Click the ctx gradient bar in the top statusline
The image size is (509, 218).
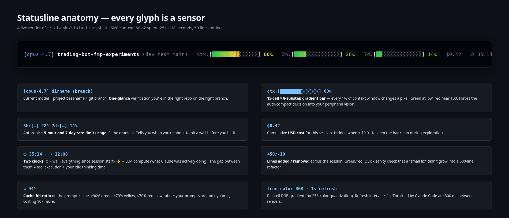235,54
